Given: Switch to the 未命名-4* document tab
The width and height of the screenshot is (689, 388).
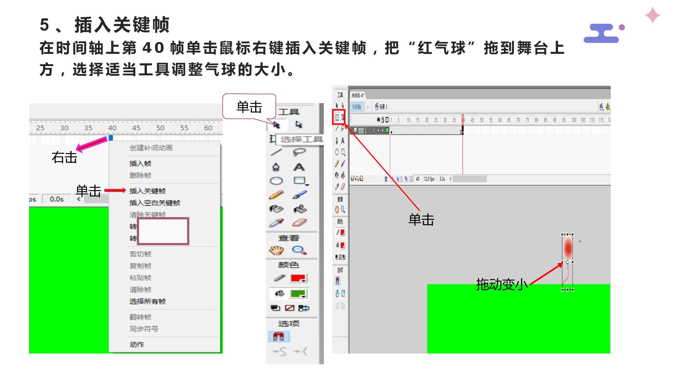Looking at the screenshot, I should click(358, 95).
